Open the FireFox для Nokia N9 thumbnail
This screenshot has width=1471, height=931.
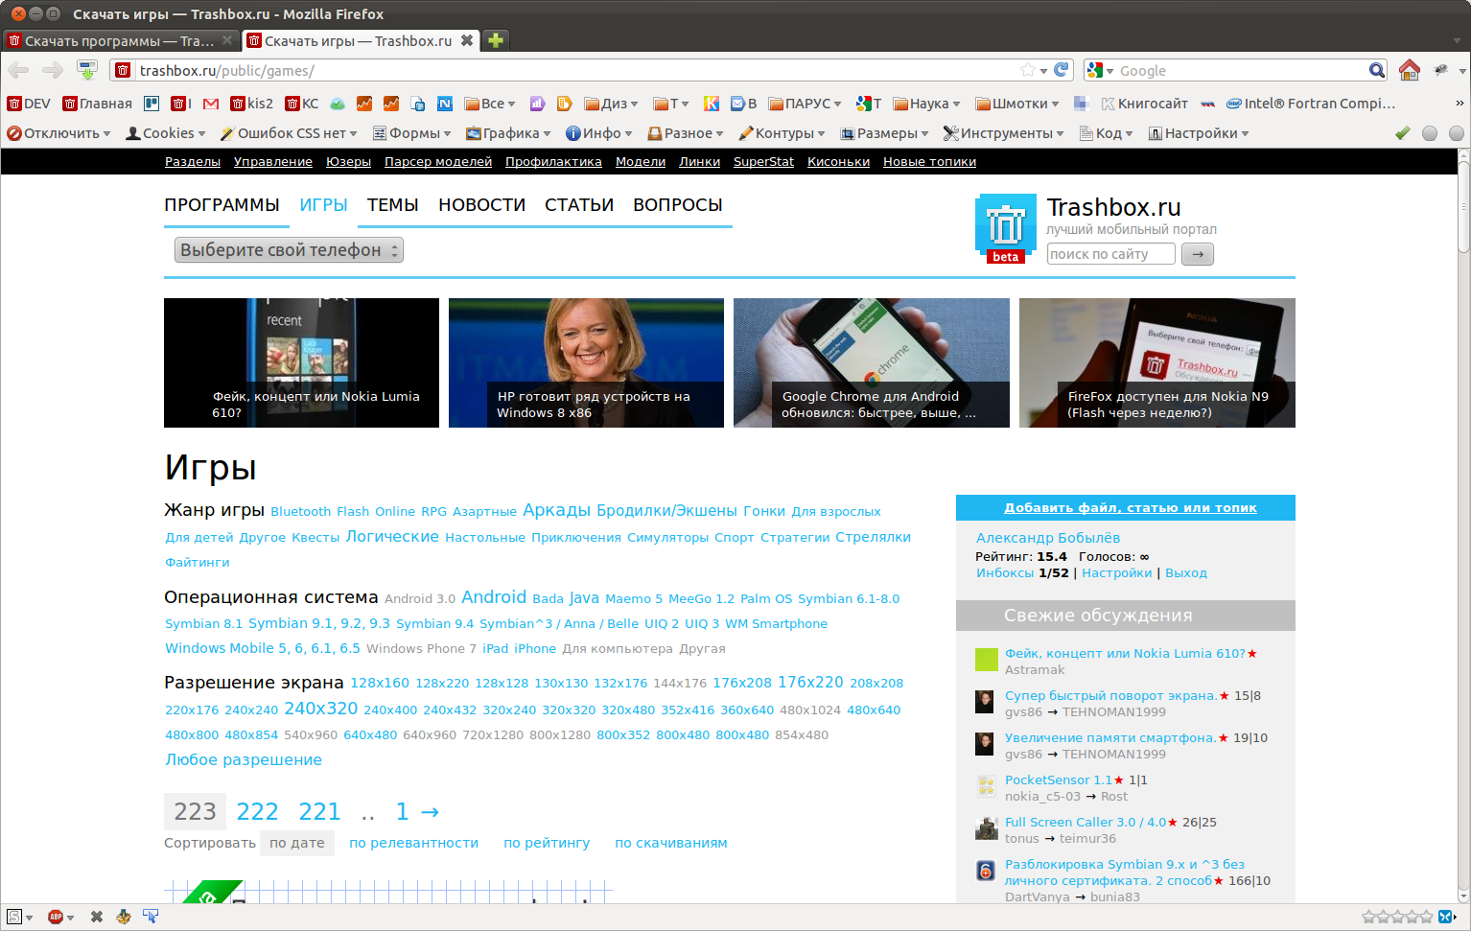(x=1157, y=362)
